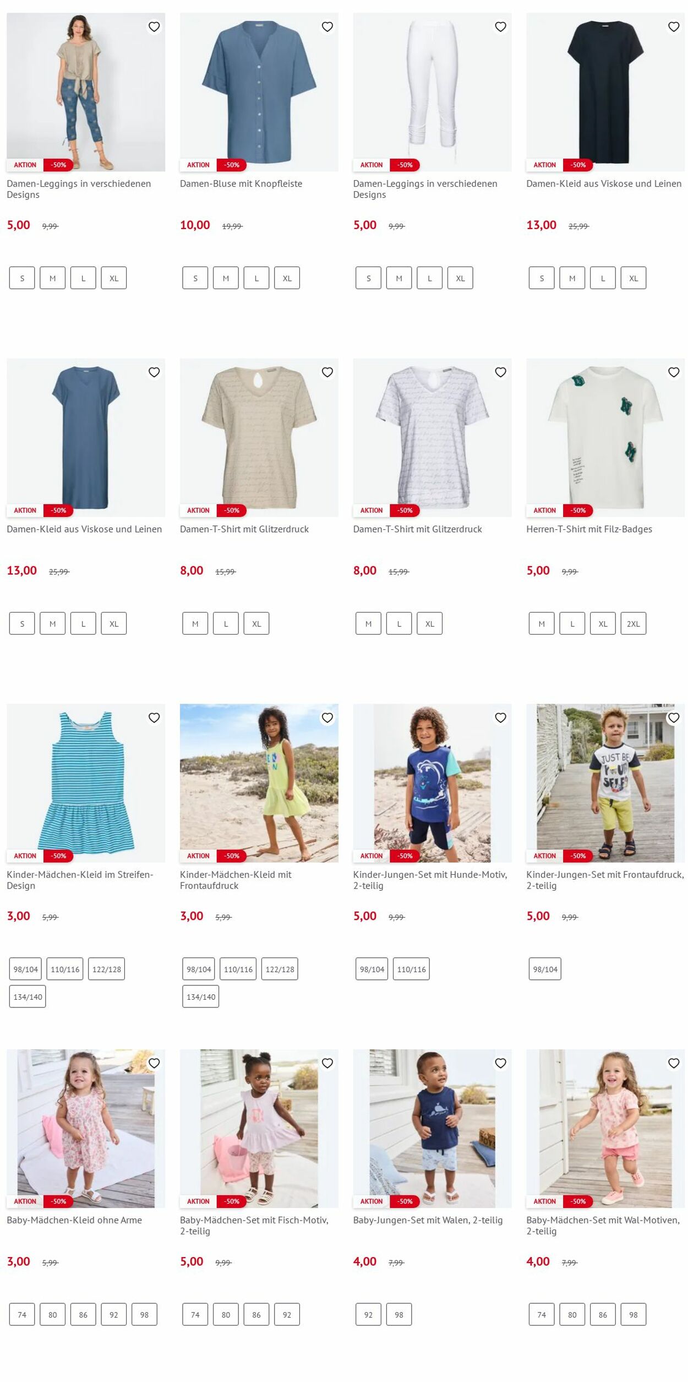Heart the beige Damen-T-Shirt mit Glitzerdruck
This screenshot has width=688, height=1382.
coord(327,372)
